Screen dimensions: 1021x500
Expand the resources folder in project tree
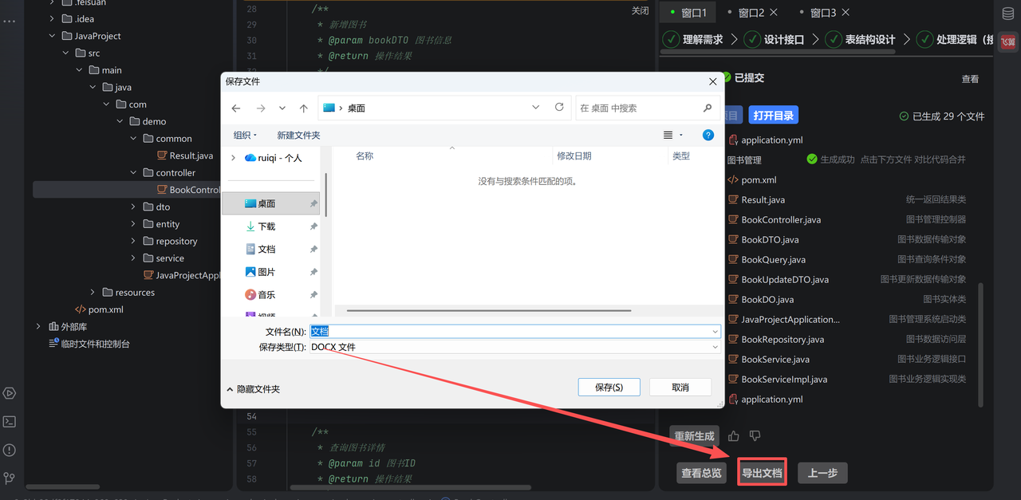tap(93, 292)
